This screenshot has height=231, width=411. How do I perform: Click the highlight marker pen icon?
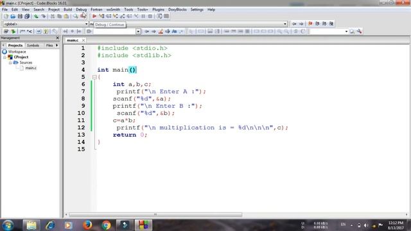161,31
